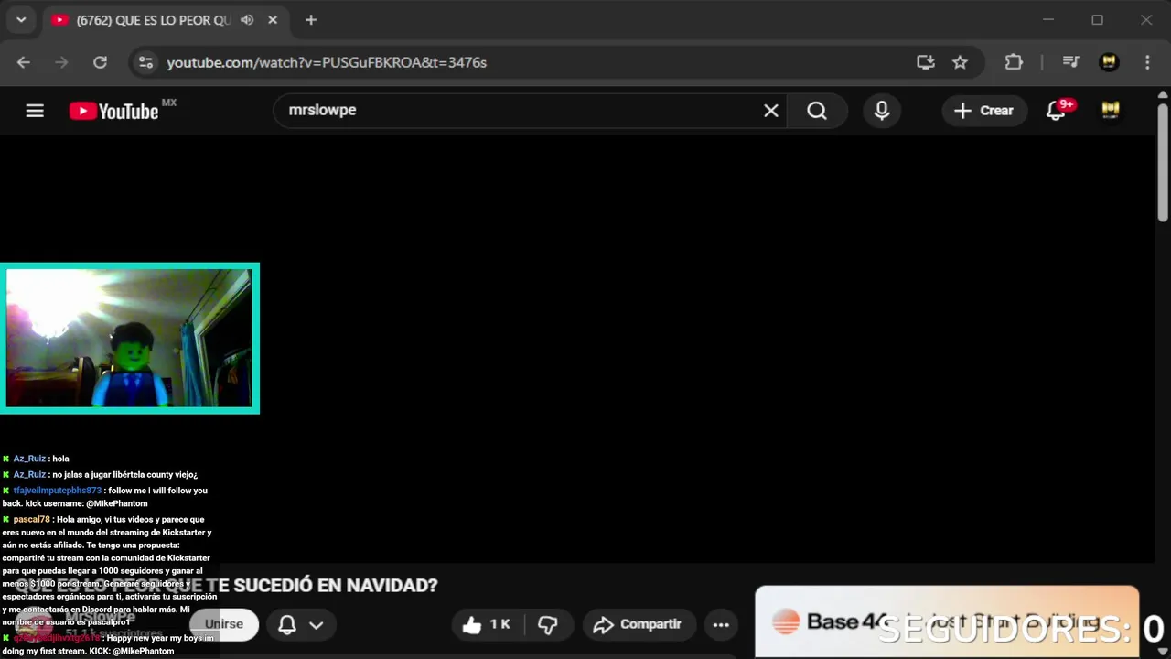
Task: Reload the current page
Action: [101, 62]
